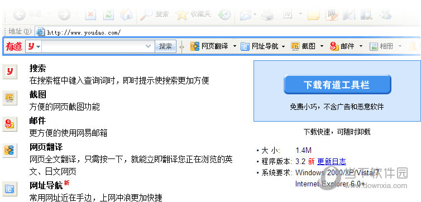Click the 下载有道工具栏 download button
This screenshot has height=202, width=421.
[337, 84]
